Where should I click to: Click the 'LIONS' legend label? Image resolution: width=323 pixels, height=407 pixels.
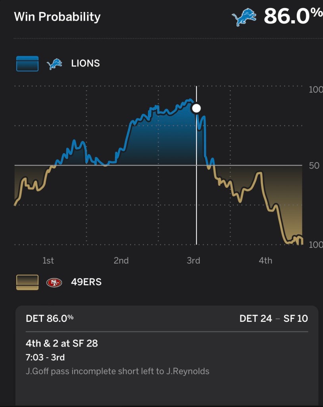click(x=85, y=64)
